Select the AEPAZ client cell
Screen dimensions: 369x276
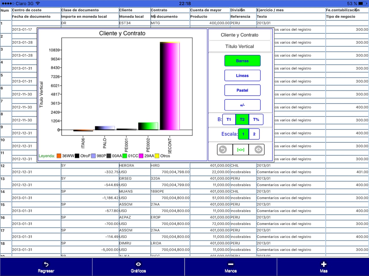pos(135,217)
